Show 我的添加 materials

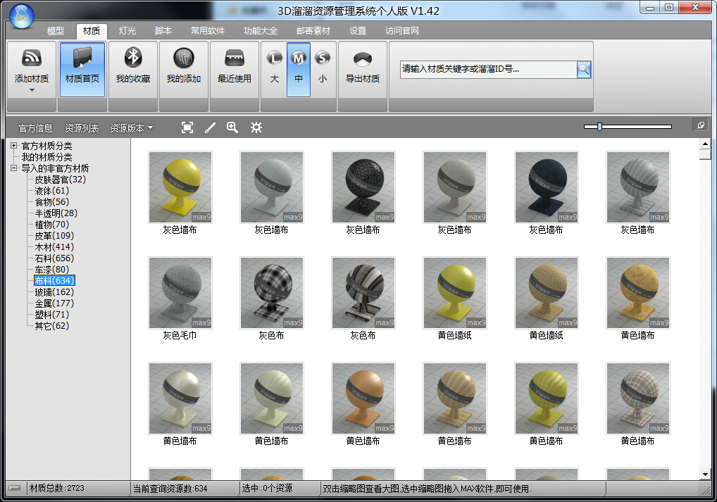tap(184, 70)
